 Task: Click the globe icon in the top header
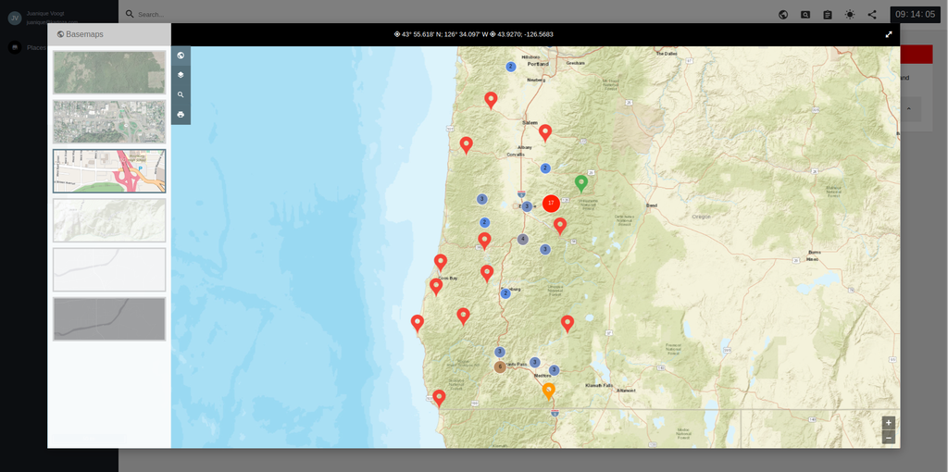pos(783,15)
